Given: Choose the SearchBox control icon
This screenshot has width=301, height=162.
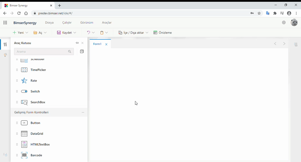Looking at the screenshot, I should click(x=24, y=102).
